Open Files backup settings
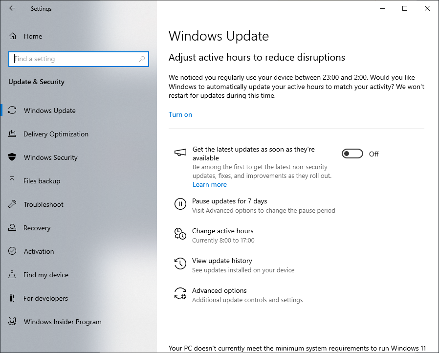 tap(42, 181)
